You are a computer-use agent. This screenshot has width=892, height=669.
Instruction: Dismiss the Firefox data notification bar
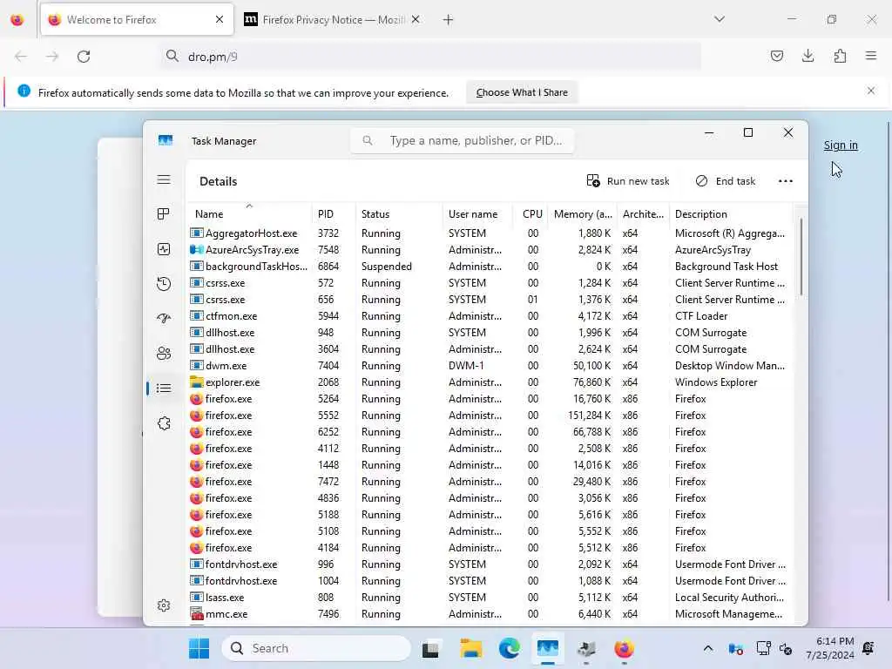click(871, 91)
